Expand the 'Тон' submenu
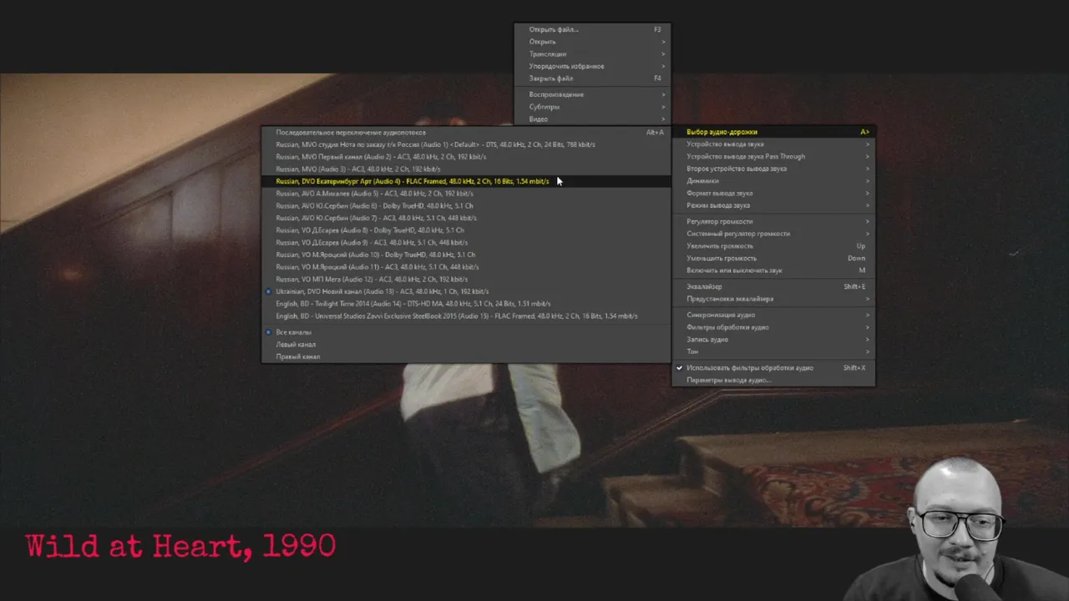Image resolution: width=1069 pixels, height=601 pixels. [774, 351]
